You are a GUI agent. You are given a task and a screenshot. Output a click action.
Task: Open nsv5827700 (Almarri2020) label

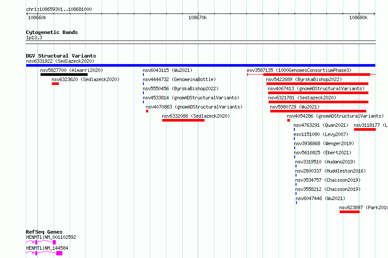pyautogui.click(x=71, y=70)
